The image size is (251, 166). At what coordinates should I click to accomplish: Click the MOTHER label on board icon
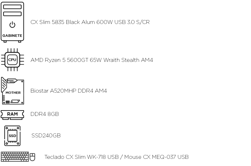[x=13, y=93]
